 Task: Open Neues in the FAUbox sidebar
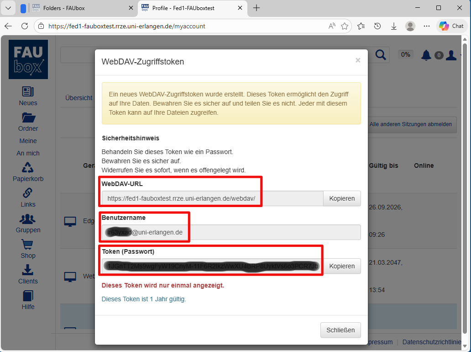[28, 92]
